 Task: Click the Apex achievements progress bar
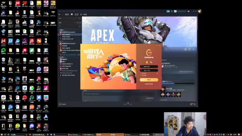point(178,83)
